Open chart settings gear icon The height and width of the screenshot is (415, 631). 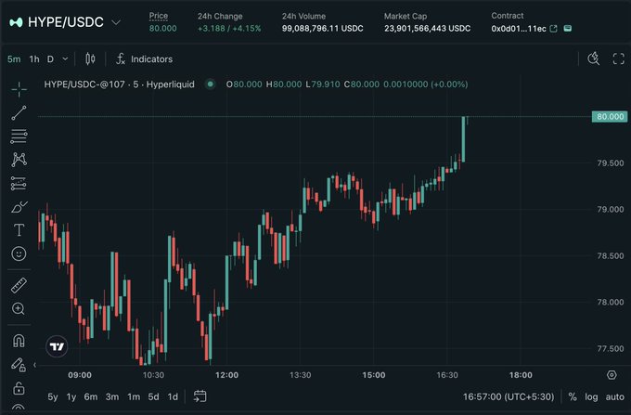tap(612, 375)
